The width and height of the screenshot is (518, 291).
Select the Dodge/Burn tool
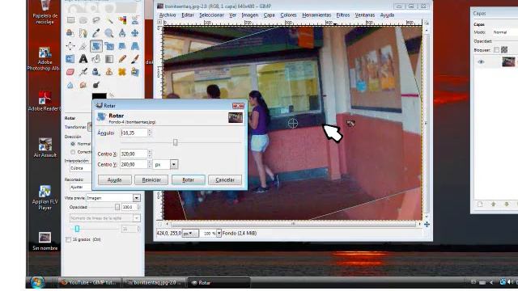point(96,85)
